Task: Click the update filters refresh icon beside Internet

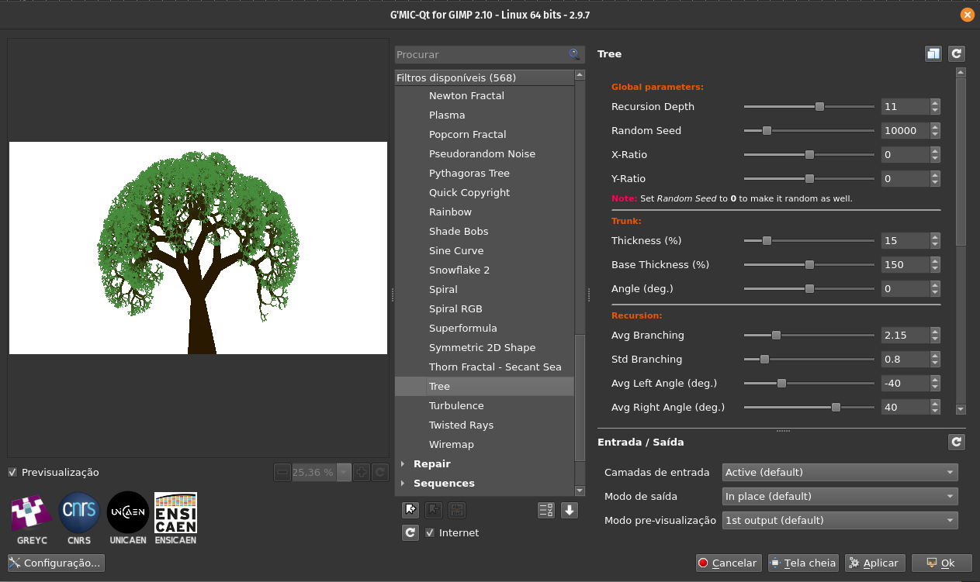Action: point(411,532)
